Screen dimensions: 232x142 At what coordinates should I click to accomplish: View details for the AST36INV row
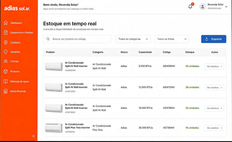(214, 128)
